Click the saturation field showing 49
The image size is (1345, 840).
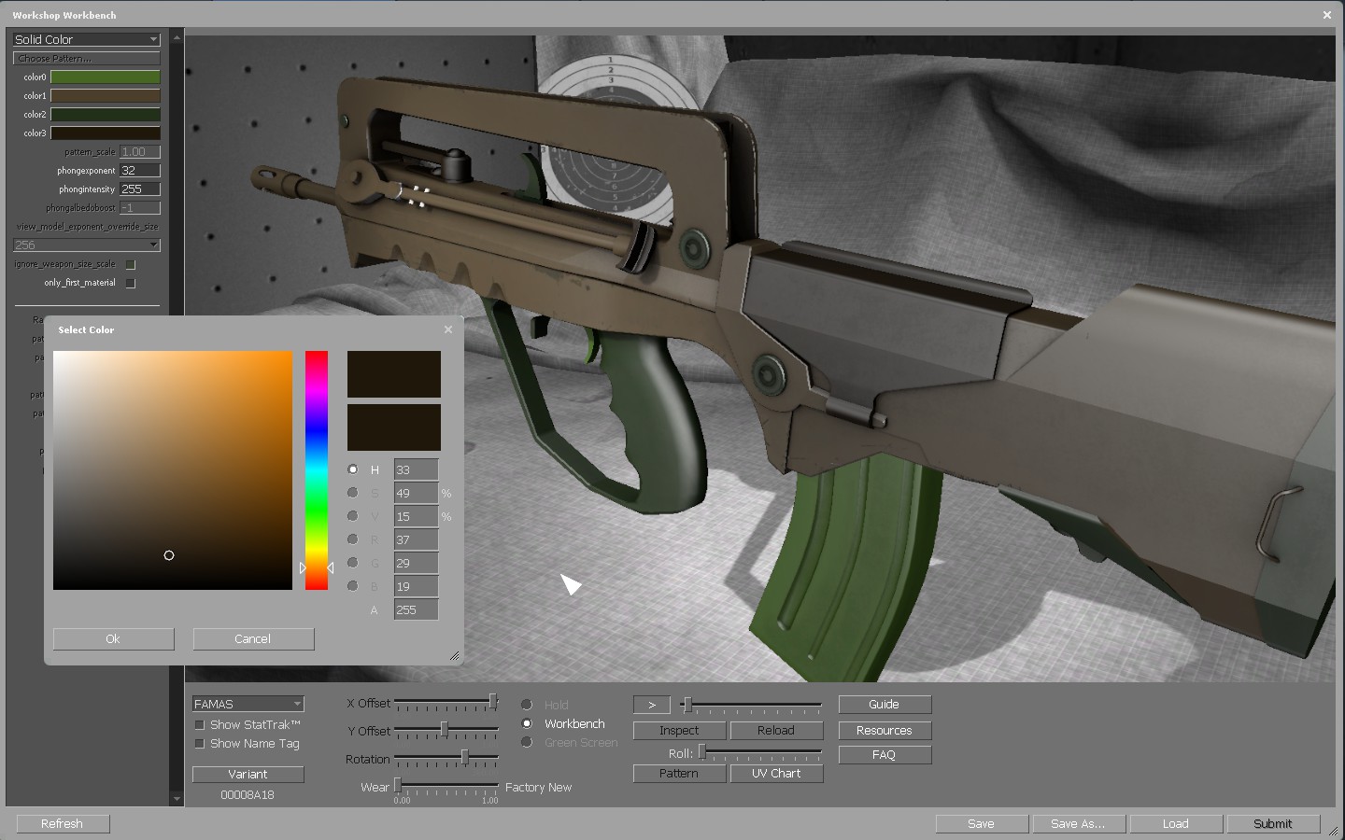click(416, 493)
